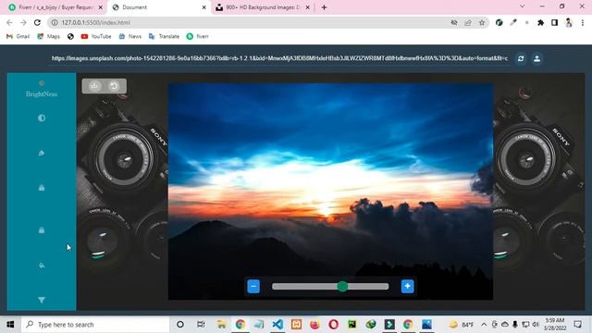The height and width of the screenshot is (333, 592).
Task: Open Task View on taskbar
Action: coord(201,325)
